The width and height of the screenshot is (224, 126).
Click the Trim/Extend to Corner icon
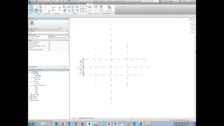(77, 10)
